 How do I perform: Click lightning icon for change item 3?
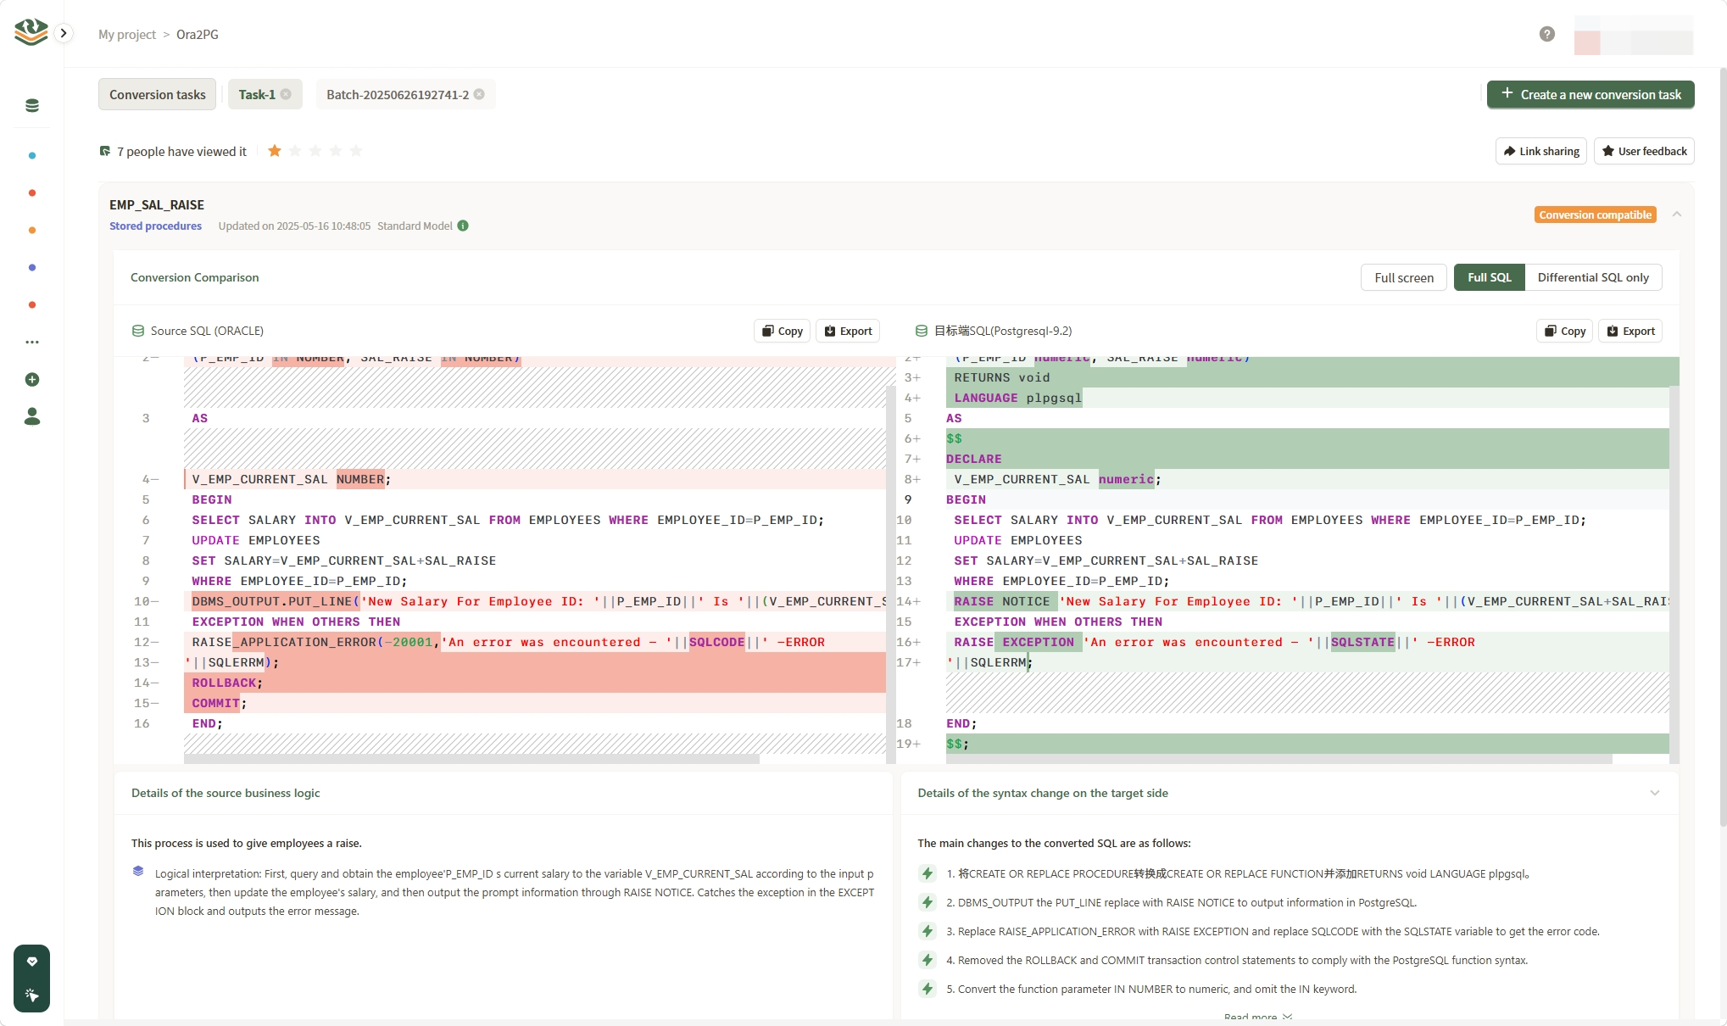pos(928,931)
